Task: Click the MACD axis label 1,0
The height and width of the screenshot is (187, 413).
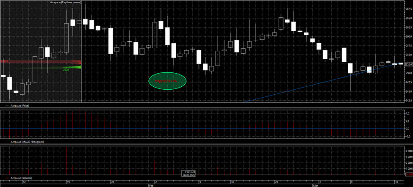Action: (407, 113)
